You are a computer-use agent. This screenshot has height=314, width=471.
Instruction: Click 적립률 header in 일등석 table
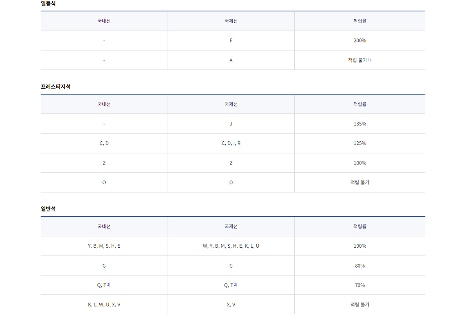click(x=360, y=21)
